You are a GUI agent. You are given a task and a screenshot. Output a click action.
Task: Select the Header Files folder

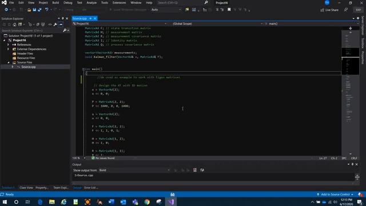point(25,53)
